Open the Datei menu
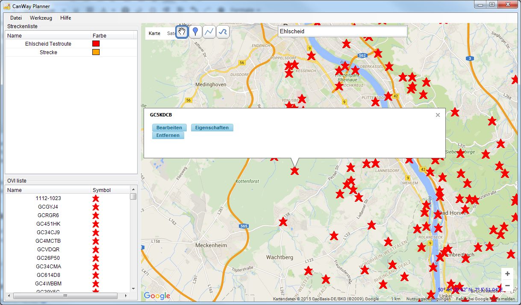The width and height of the screenshot is (521, 305). (16, 18)
